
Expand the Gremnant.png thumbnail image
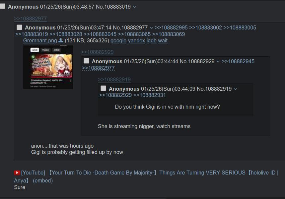[48, 67]
